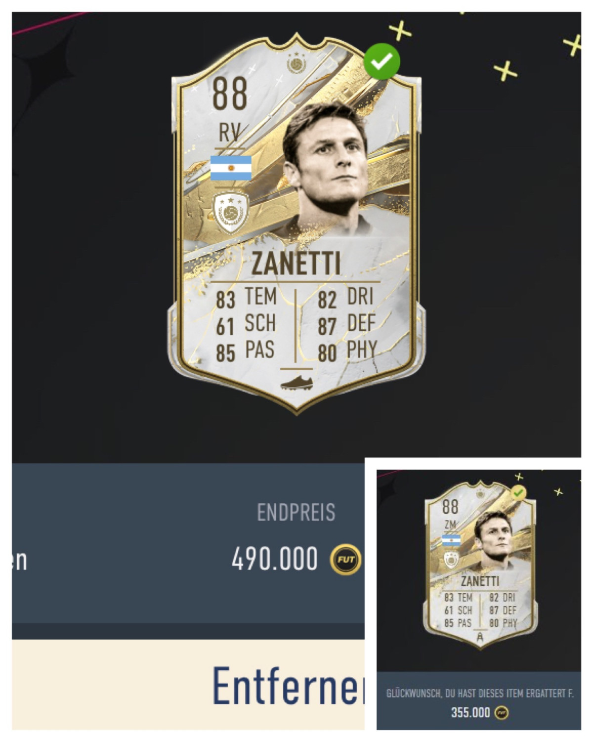Click the FUT coin next to 490.000
593x742 pixels.
coord(346,560)
